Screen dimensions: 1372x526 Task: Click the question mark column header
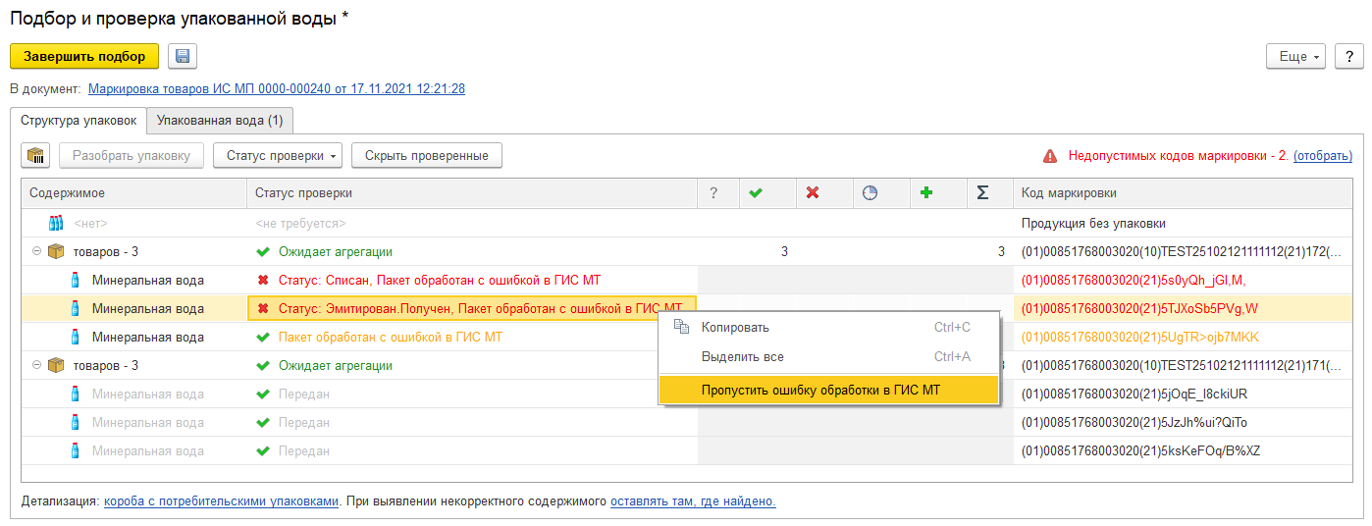point(713,193)
